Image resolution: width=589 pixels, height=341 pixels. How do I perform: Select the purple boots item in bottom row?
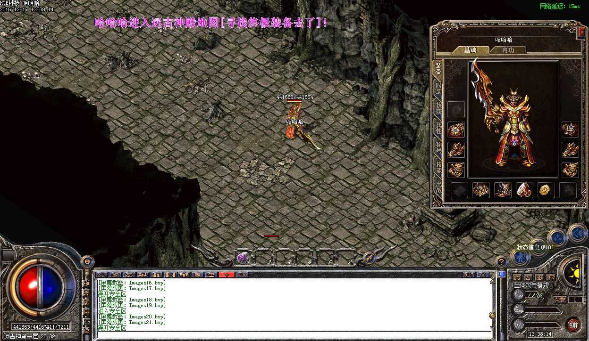(x=503, y=190)
